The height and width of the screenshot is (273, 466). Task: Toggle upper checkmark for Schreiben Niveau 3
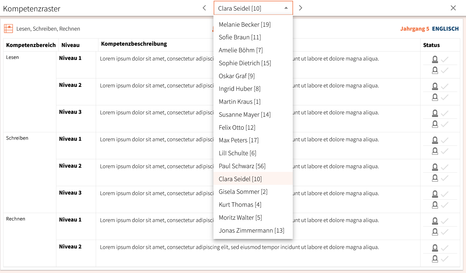pyautogui.click(x=445, y=194)
